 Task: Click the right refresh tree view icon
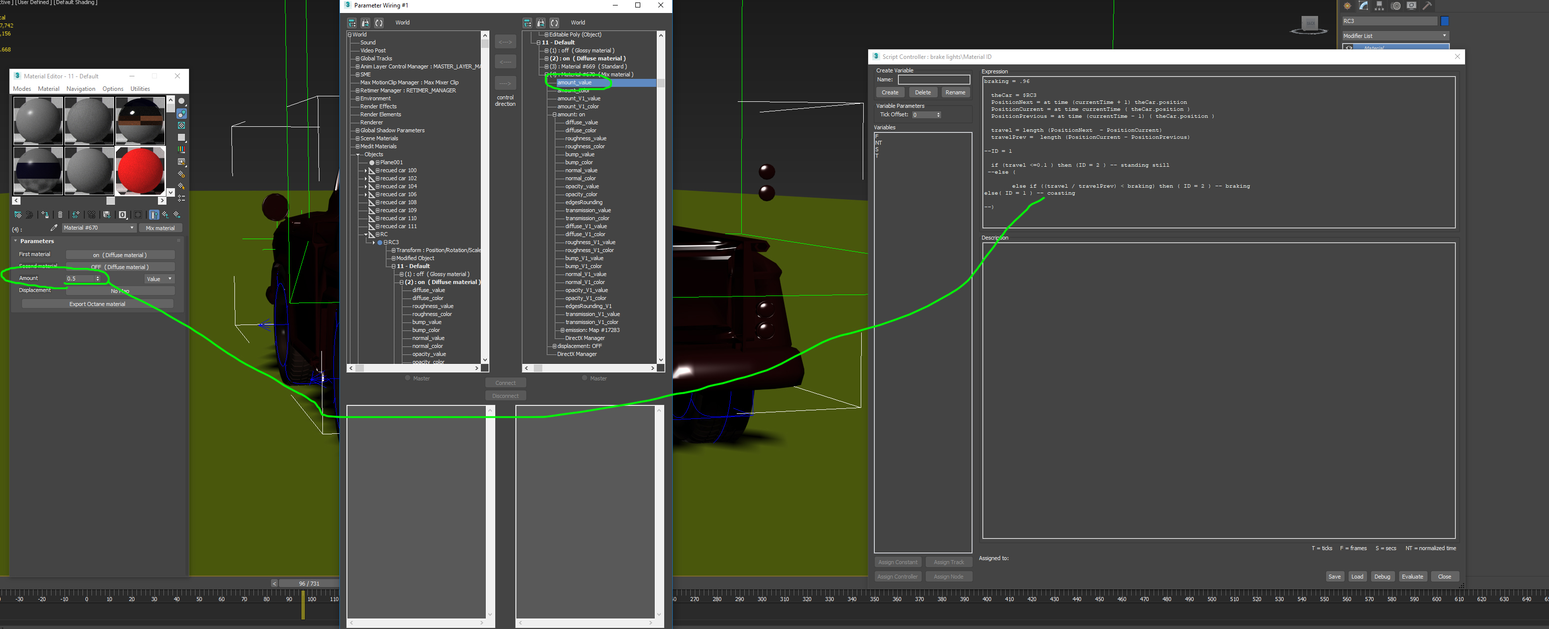[x=554, y=23]
